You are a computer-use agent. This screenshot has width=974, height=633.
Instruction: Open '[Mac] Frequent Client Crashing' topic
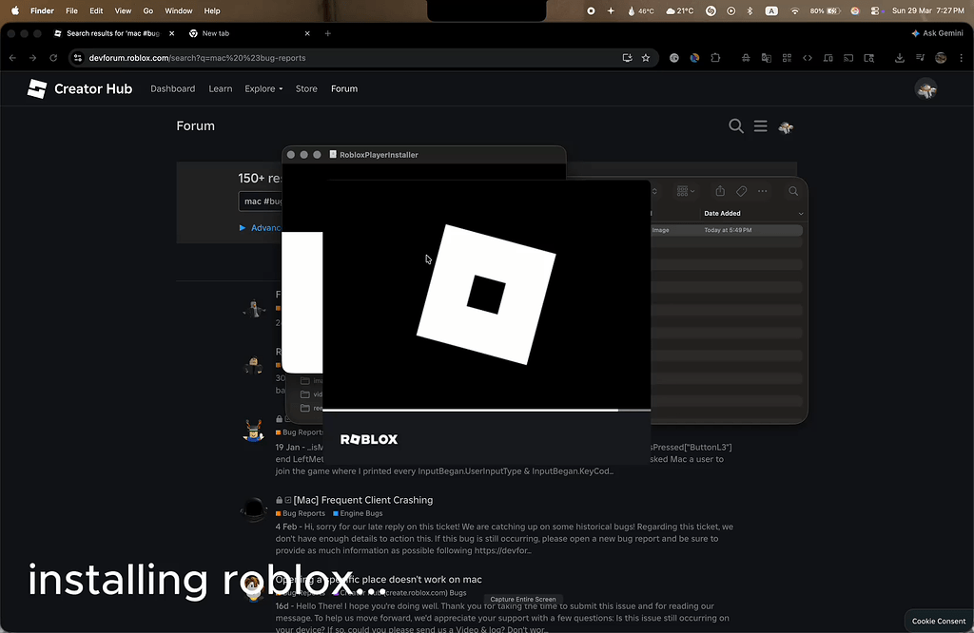click(x=362, y=500)
